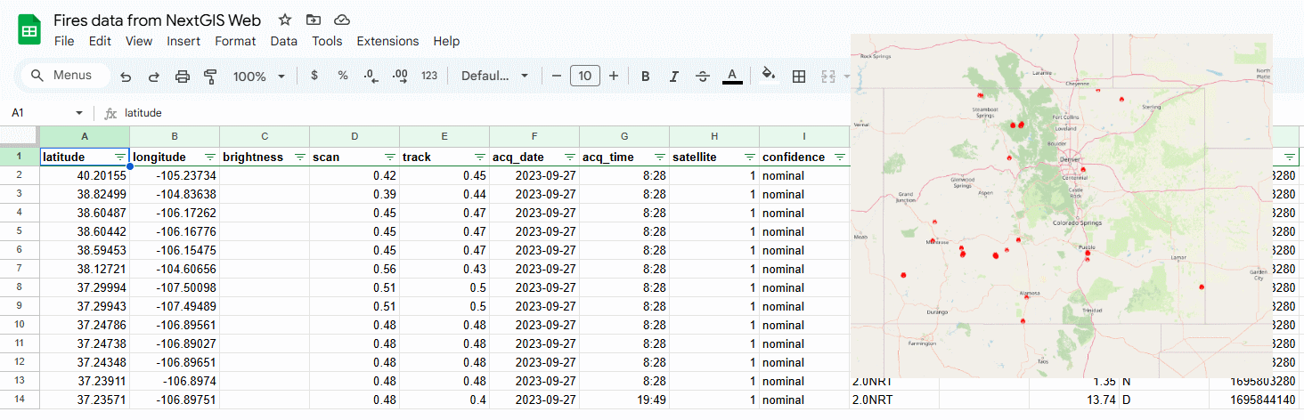
Task: Decrease decimal places
Action: point(371,77)
